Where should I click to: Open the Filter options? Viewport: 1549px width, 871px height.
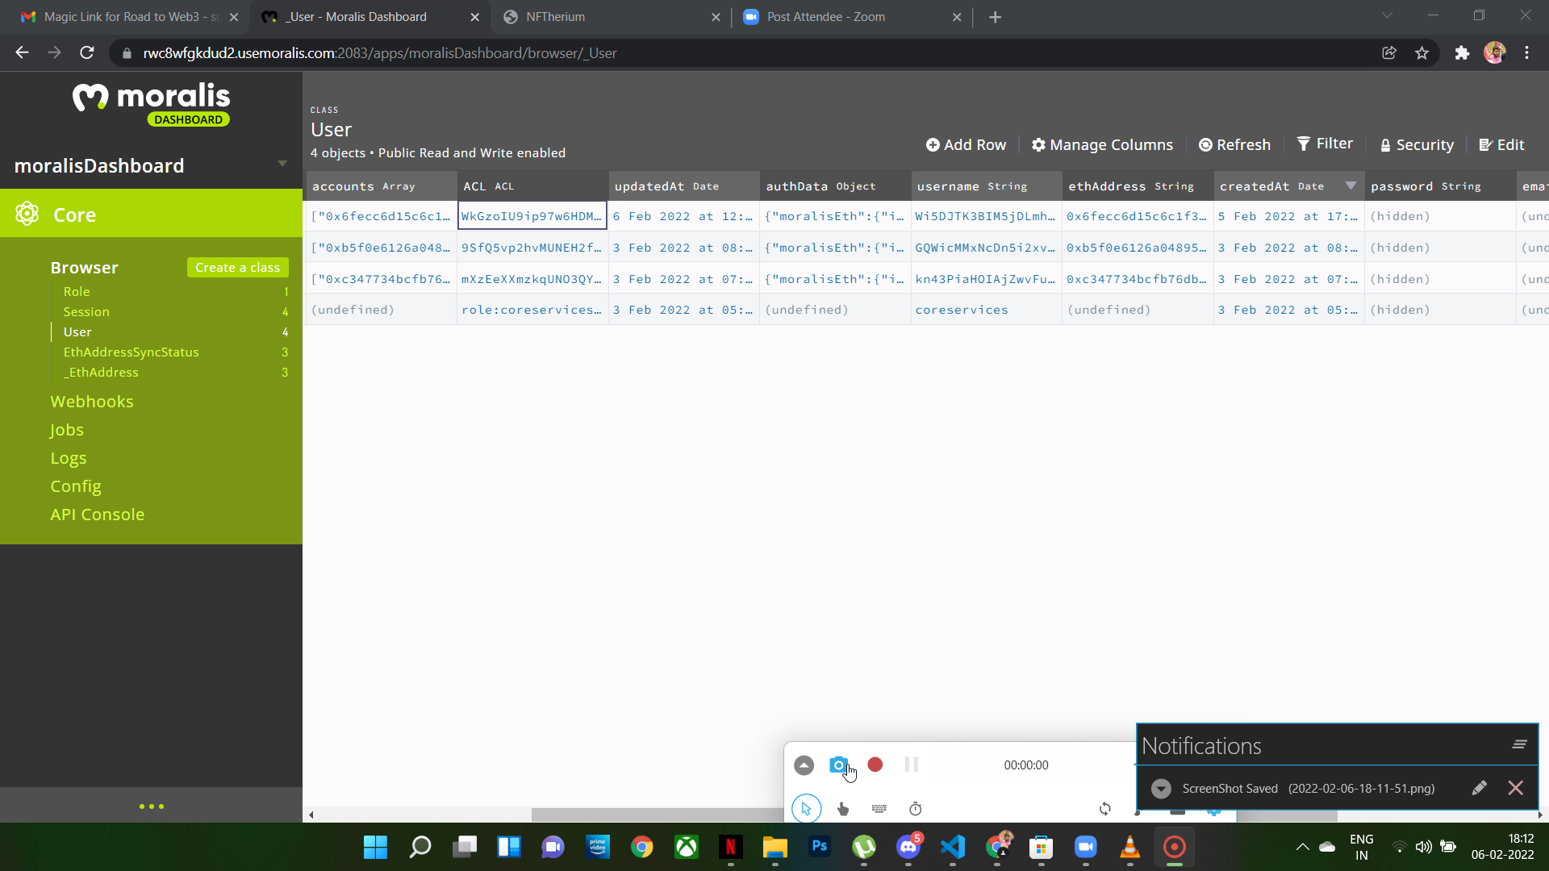pos(1325,144)
